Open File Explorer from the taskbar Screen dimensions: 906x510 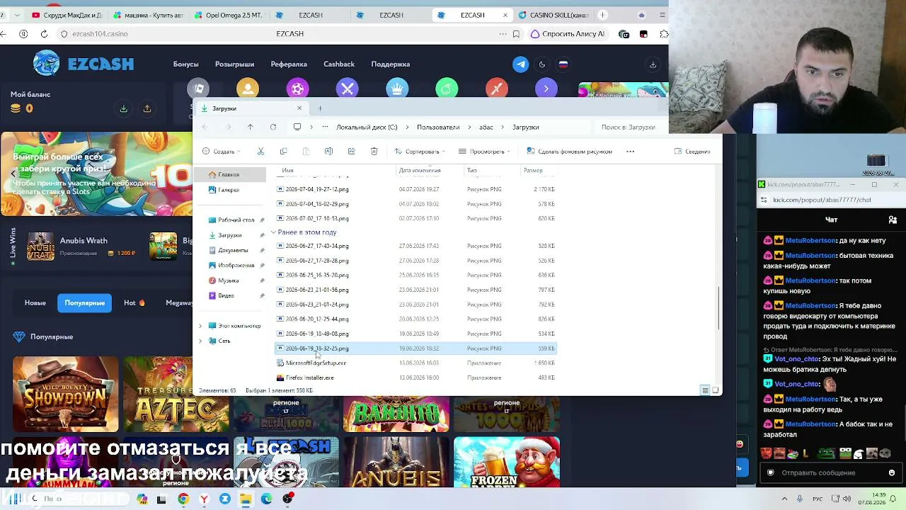[x=245, y=499]
